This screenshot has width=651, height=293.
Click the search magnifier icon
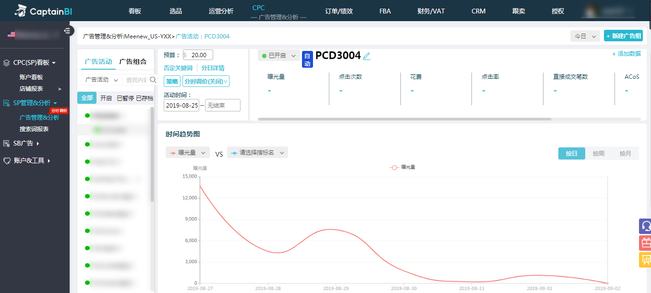click(153, 80)
